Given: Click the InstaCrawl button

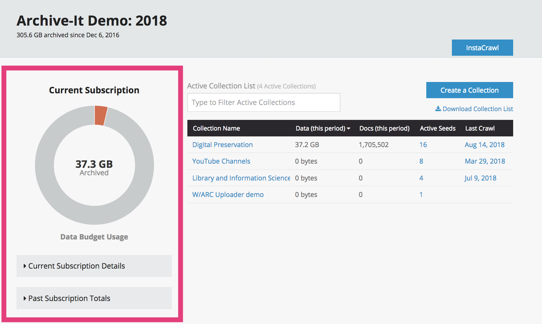Looking at the screenshot, I should tap(482, 48).
